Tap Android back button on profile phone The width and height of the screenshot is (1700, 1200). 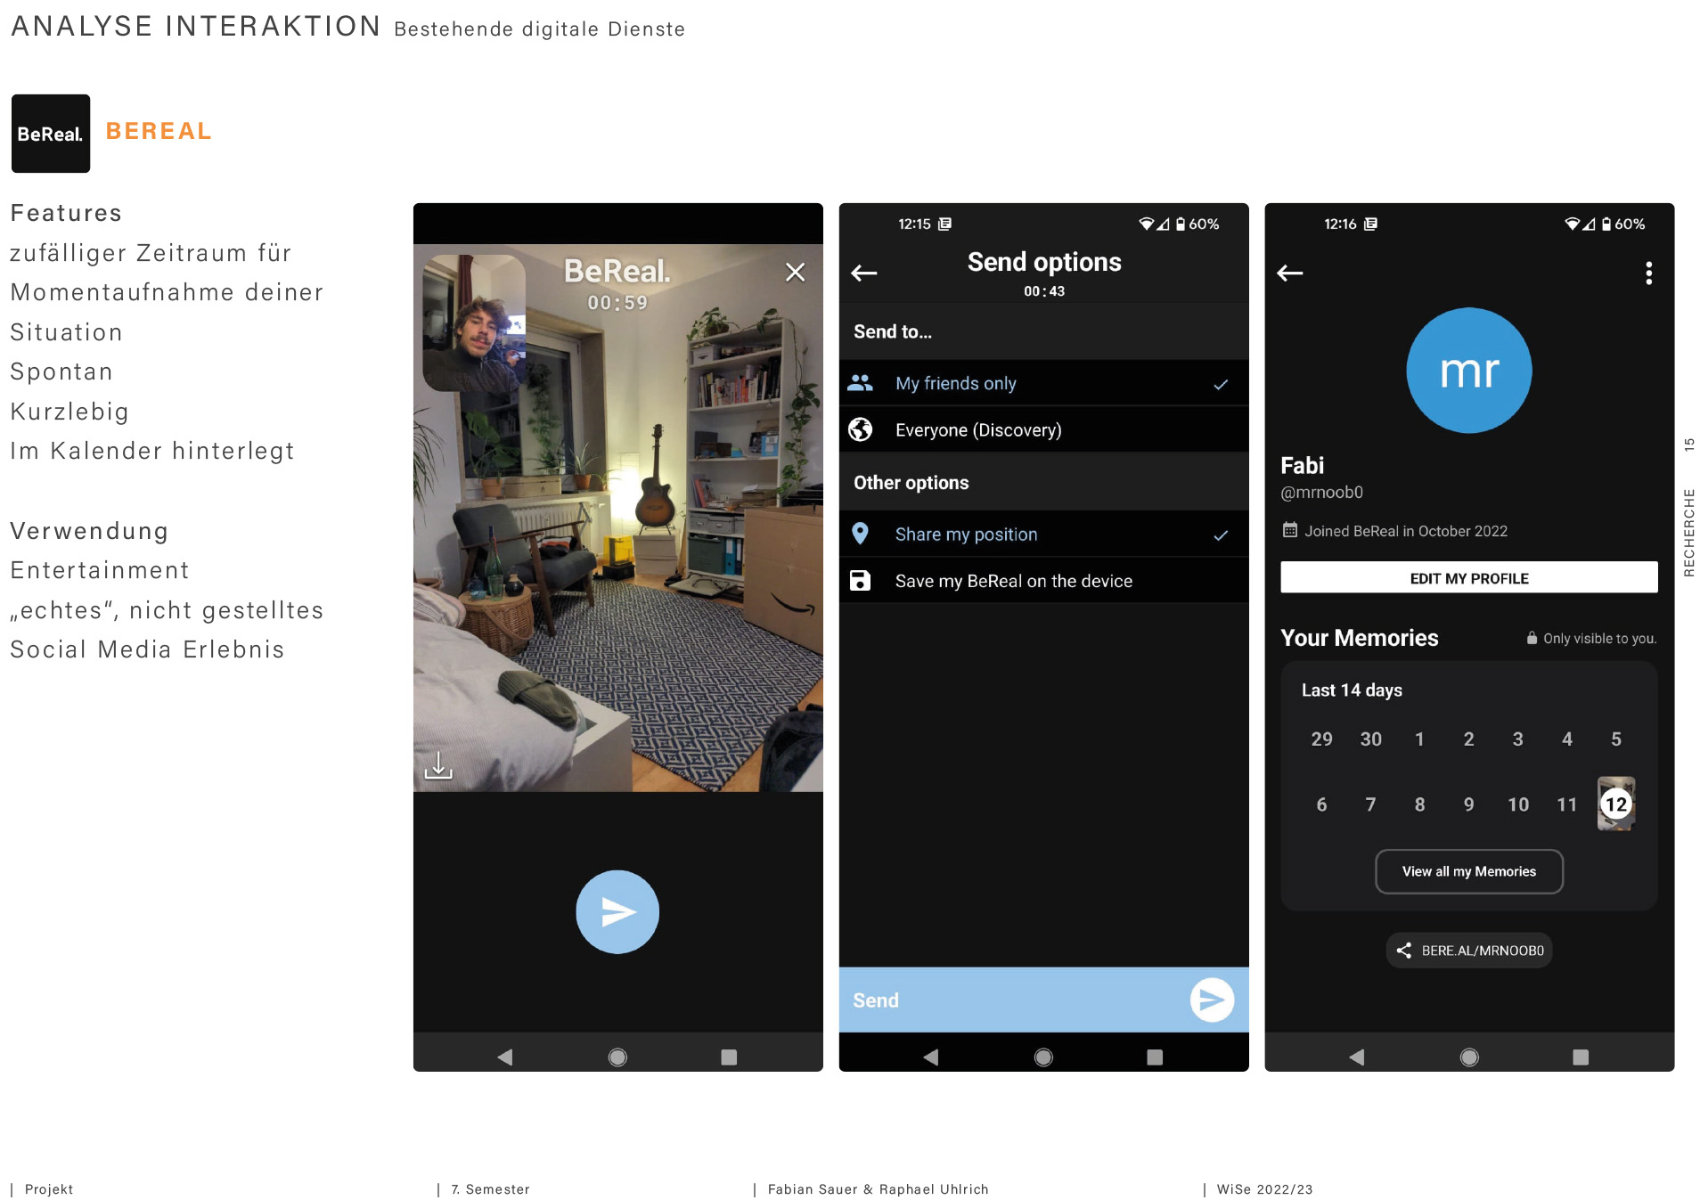click(1357, 1057)
